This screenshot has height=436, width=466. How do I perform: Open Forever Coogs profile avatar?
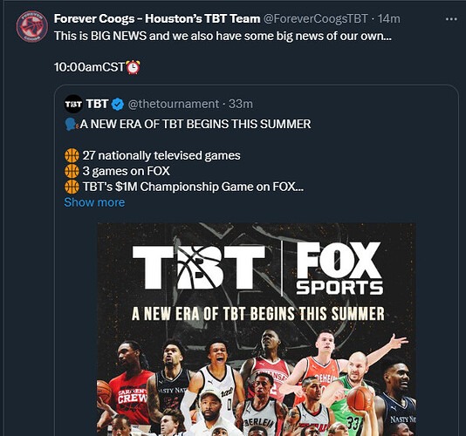pos(31,26)
